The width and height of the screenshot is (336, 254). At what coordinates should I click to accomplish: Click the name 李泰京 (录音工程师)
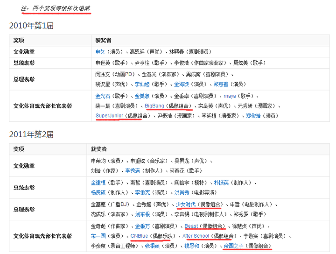click(x=115, y=246)
